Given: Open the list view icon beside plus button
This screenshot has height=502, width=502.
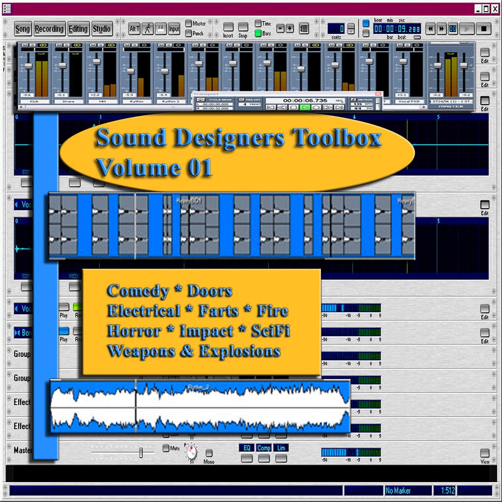Looking at the screenshot, I should click(x=304, y=28).
